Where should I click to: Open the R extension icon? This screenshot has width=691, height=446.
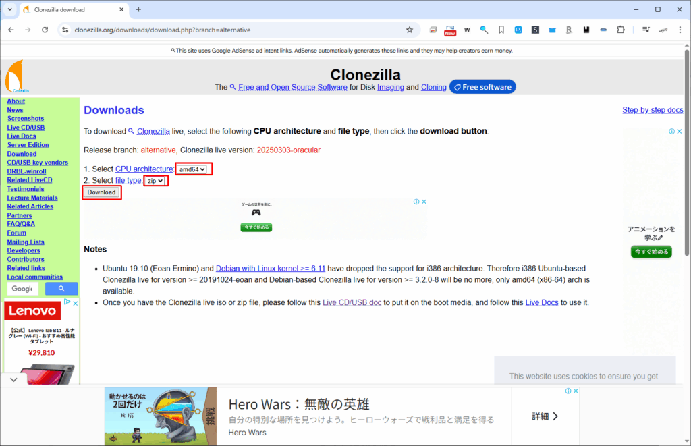569,30
